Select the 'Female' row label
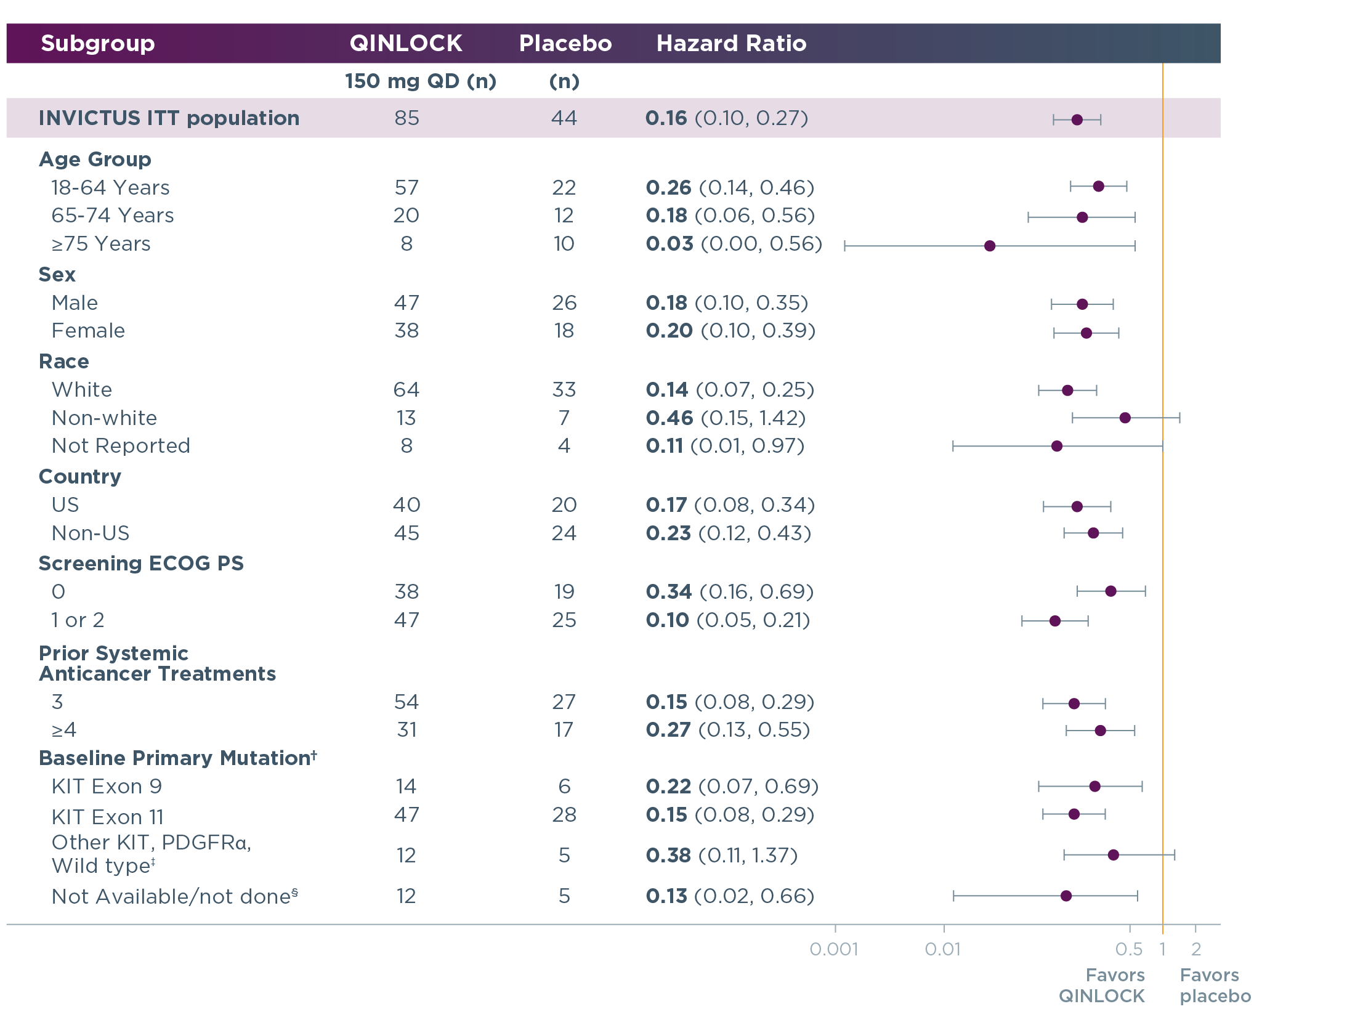 (88, 331)
